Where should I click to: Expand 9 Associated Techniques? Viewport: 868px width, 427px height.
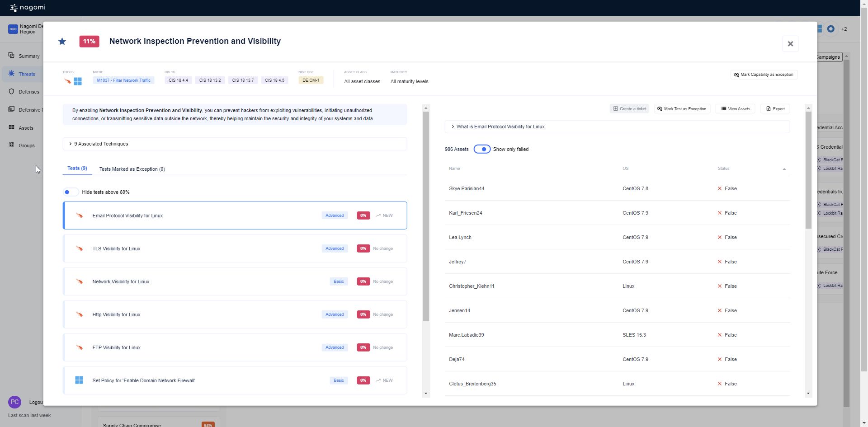point(235,144)
